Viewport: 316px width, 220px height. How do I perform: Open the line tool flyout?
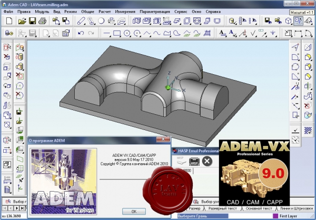click(x=110, y=36)
